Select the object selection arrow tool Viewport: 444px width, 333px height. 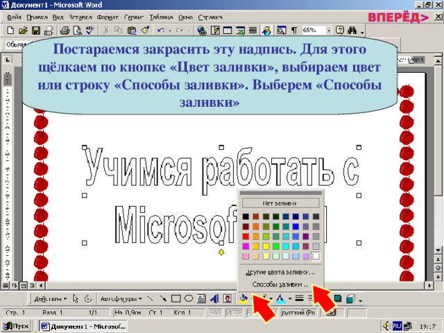76,299
